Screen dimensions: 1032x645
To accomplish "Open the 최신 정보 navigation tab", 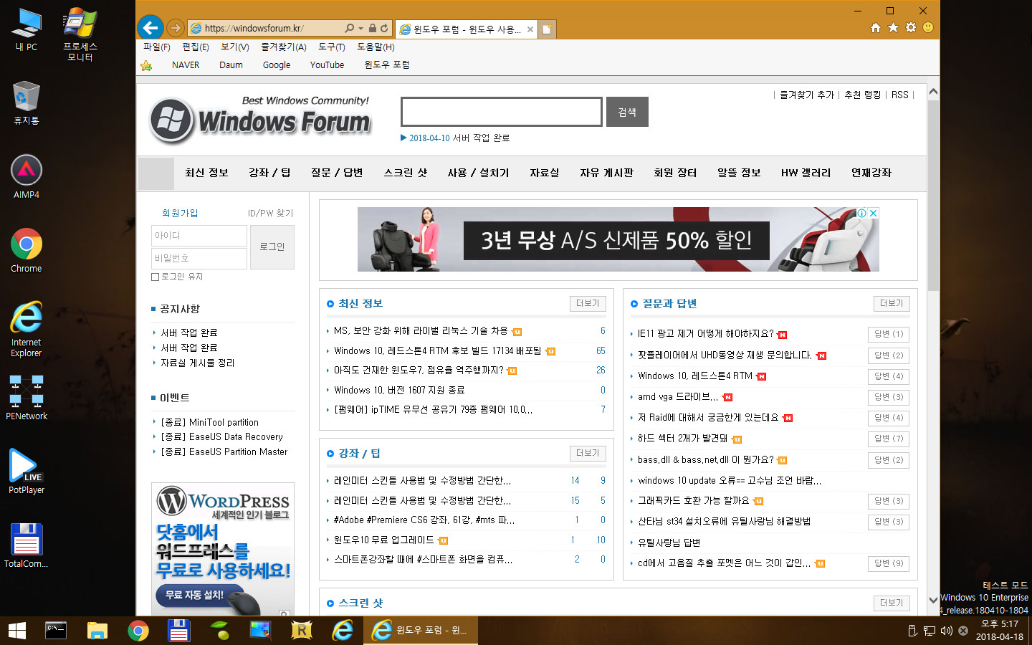I will tap(206, 173).
